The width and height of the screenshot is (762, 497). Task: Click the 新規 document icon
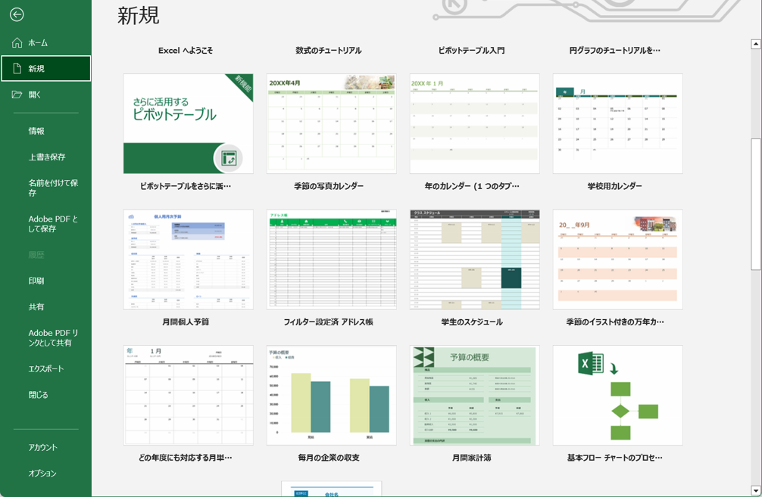pos(17,68)
